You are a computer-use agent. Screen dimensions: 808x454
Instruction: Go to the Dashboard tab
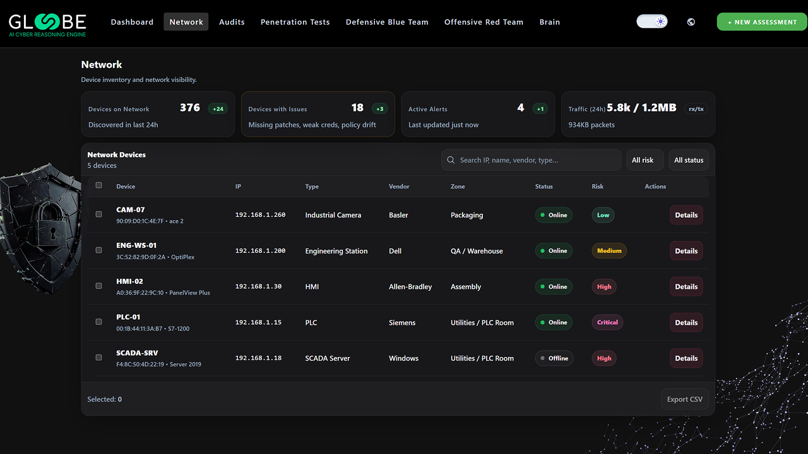point(132,22)
